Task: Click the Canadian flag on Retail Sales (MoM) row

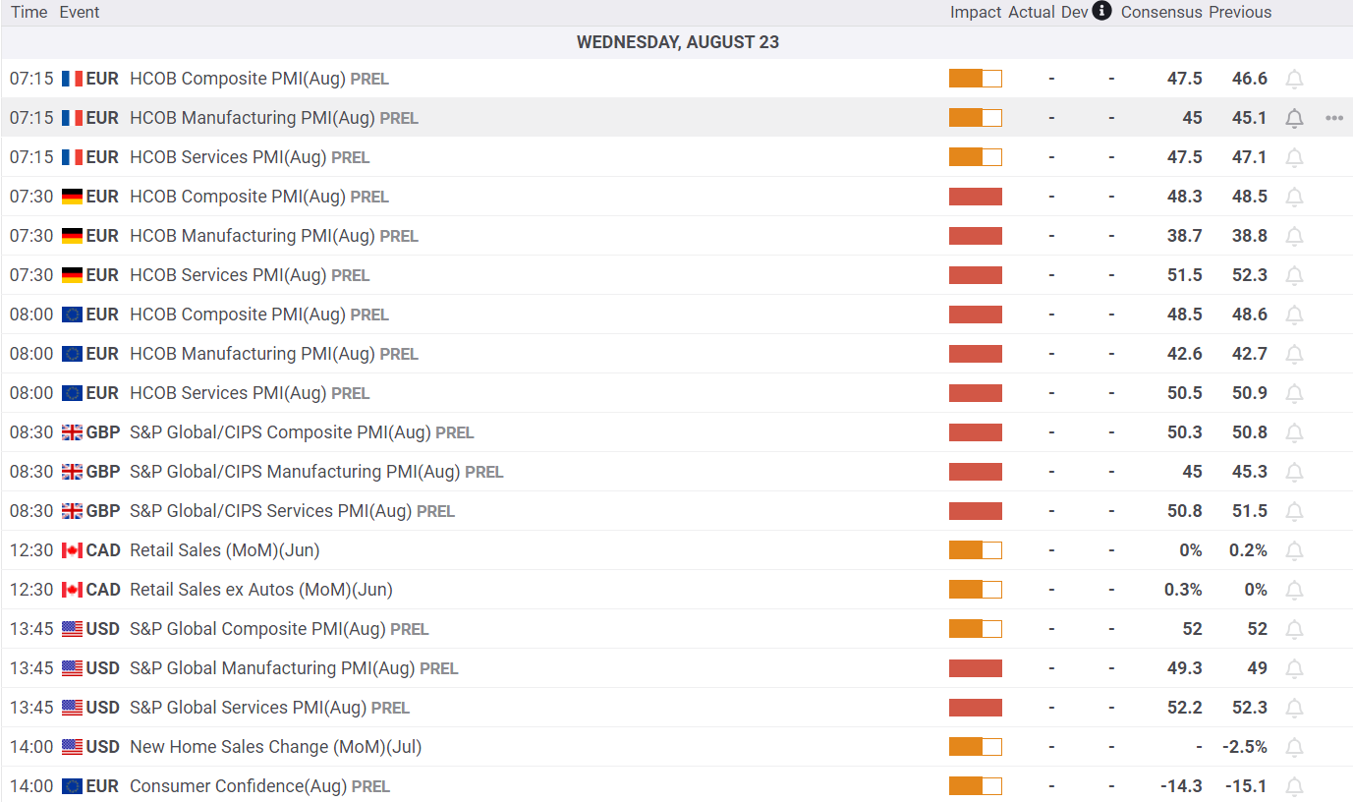Action: [72, 550]
